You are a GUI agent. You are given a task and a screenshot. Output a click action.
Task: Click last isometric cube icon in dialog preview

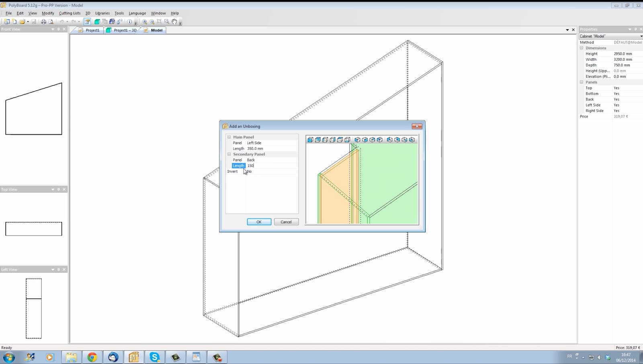pyautogui.click(x=412, y=140)
